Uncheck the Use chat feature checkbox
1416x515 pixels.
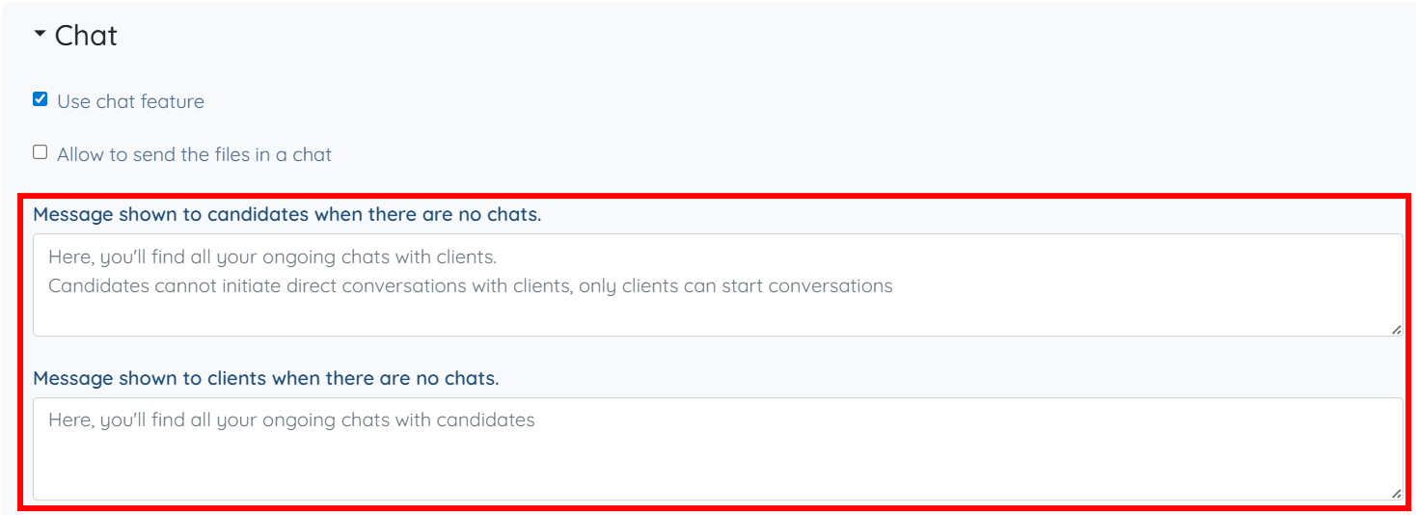[41, 99]
